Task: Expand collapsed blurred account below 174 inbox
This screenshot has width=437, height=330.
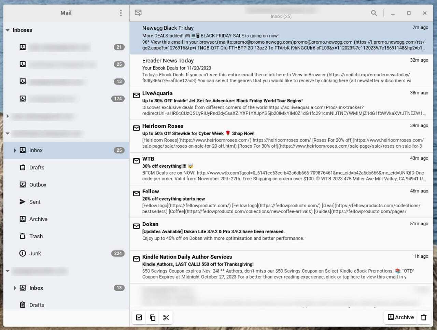Action: (8, 116)
